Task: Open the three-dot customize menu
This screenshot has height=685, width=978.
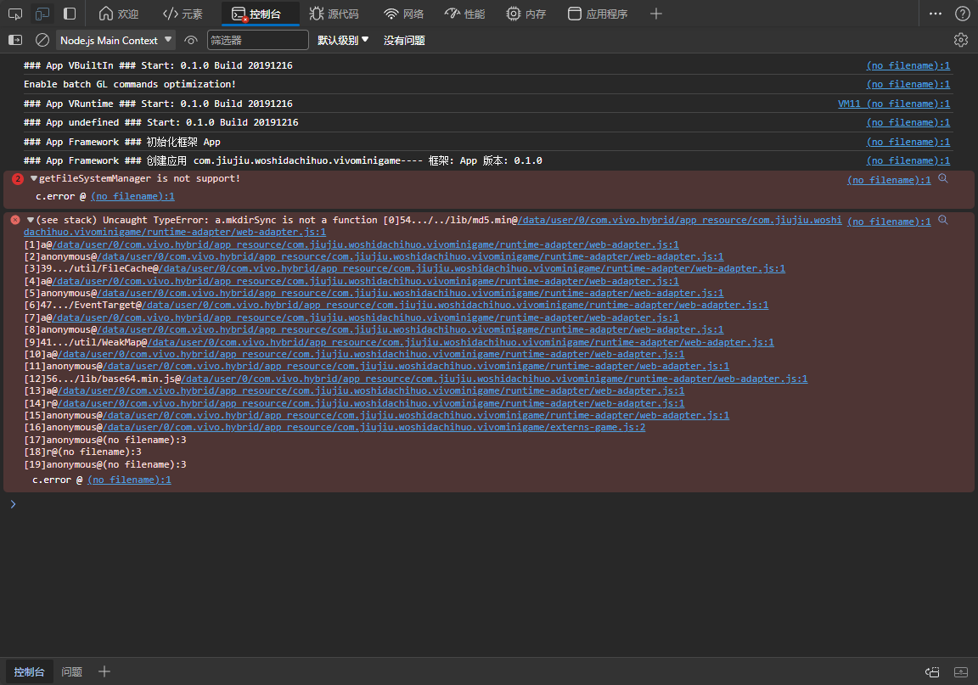Action: [x=936, y=14]
